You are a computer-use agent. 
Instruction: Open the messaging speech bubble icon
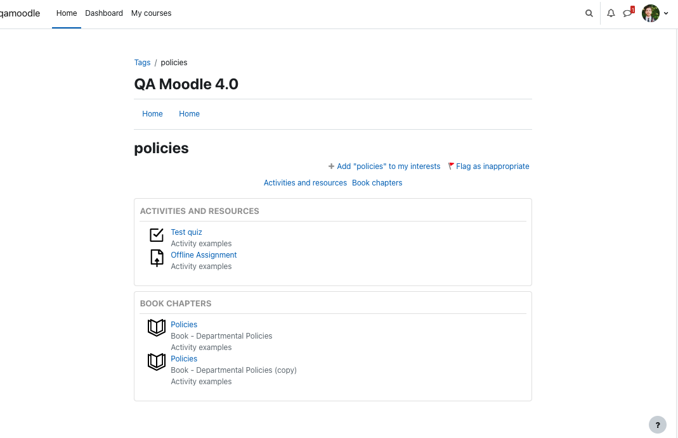pos(627,13)
